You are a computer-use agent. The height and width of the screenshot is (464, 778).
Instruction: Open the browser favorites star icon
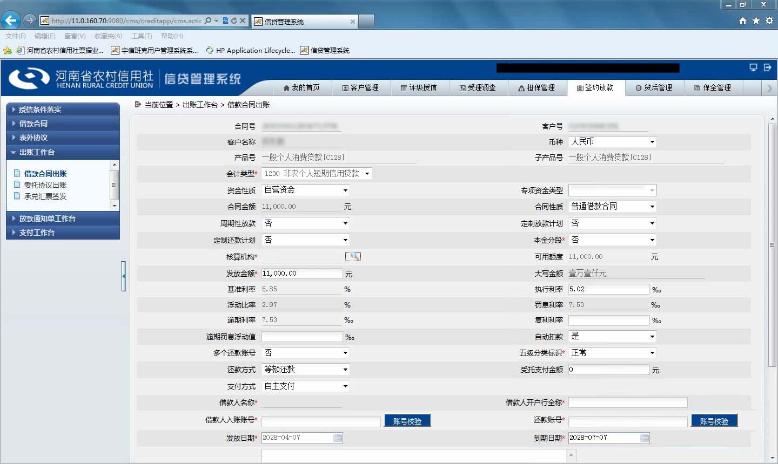[x=756, y=21]
